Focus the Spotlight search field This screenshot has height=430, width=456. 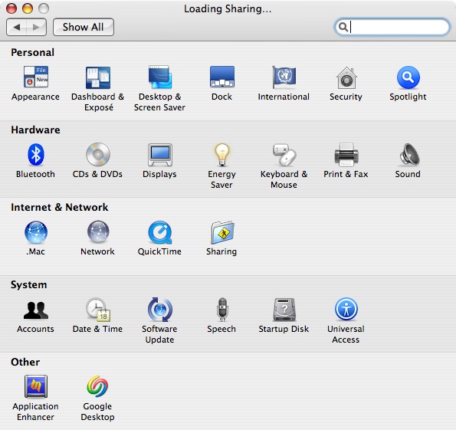point(392,27)
